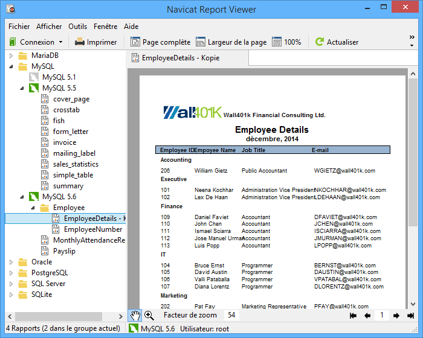Collapse the Employee group folder
The width and height of the screenshot is (423, 338).
33,208
